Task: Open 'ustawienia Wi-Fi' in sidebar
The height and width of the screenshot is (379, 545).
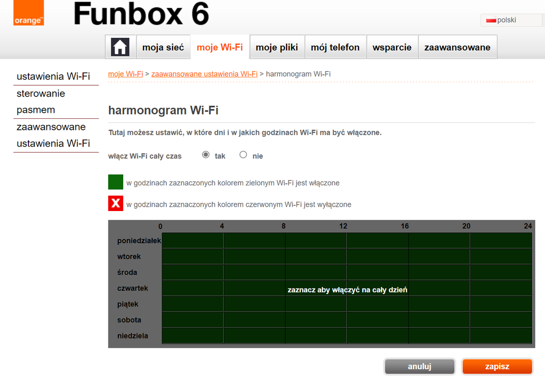Action: tap(53, 76)
